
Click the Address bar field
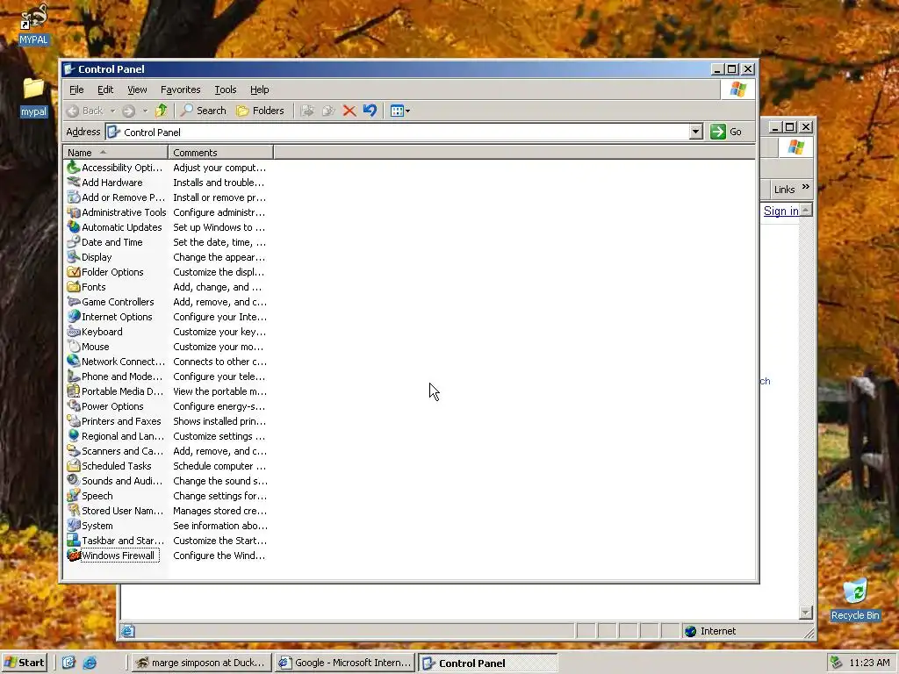(404, 132)
